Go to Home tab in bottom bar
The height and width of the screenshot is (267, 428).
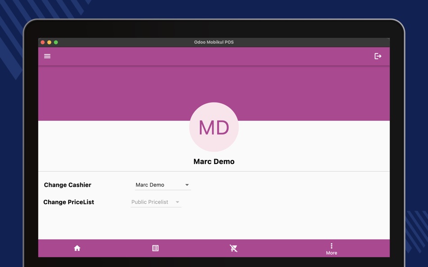[x=77, y=248]
